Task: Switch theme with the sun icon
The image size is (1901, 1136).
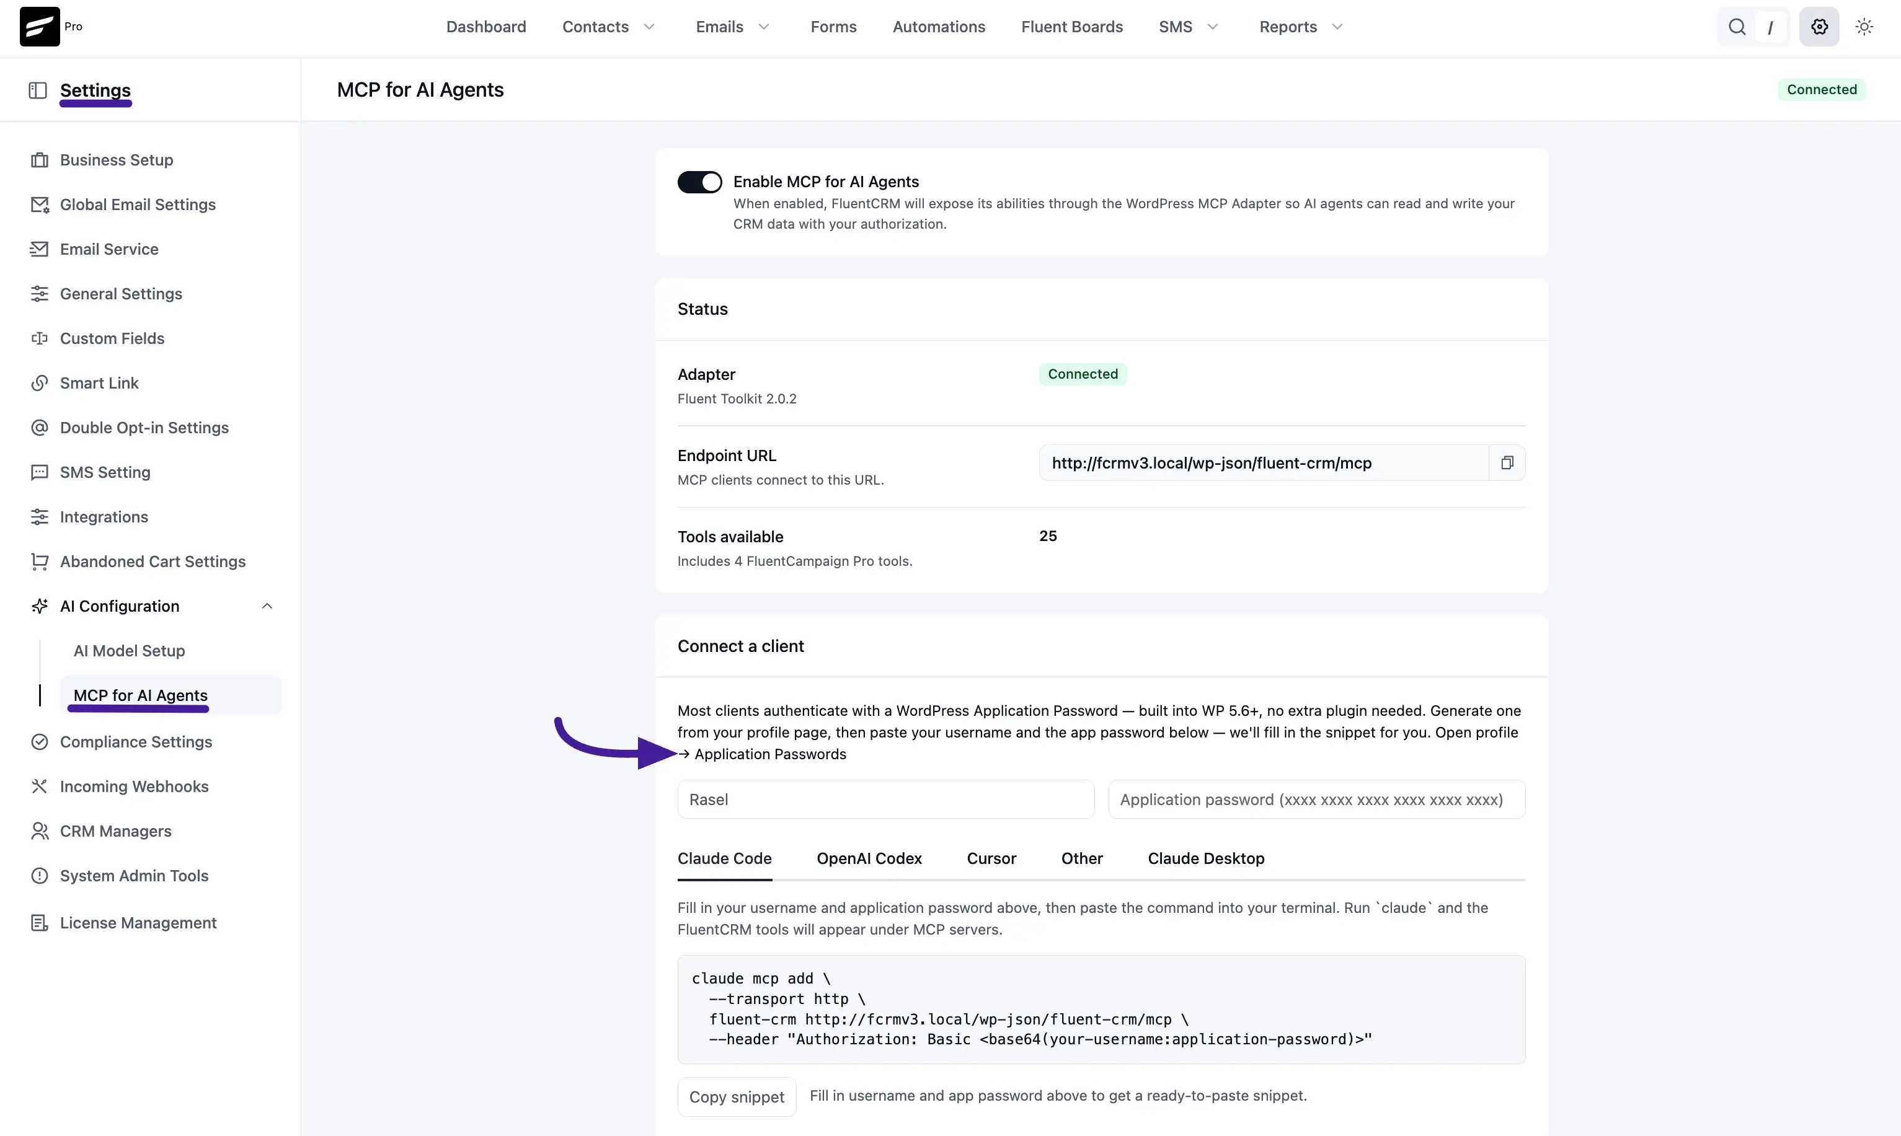Action: click(x=1864, y=27)
